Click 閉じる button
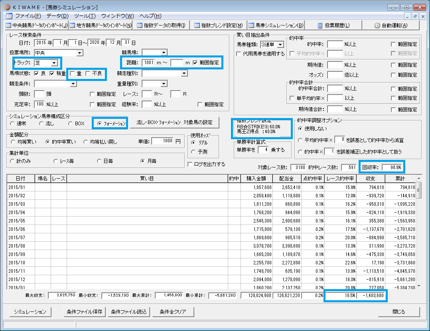 point(399,312)
